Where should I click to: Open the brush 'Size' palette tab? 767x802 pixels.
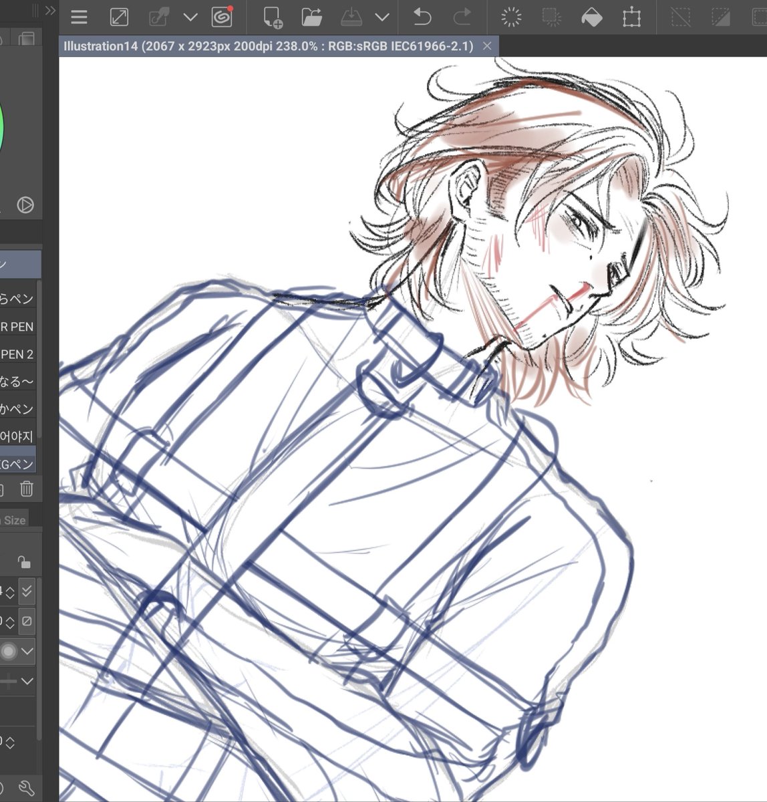click(14, 520)
